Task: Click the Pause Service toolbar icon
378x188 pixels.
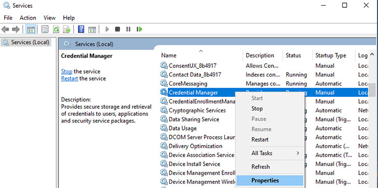Action: click(128, 30)
